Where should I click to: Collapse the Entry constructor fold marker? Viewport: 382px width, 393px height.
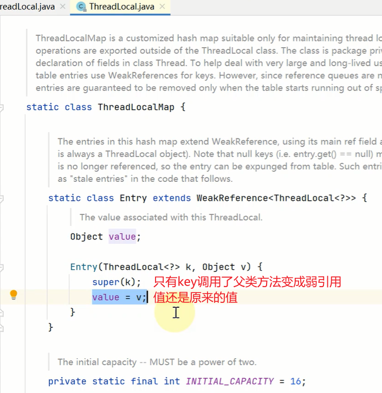tap(2, 267)
